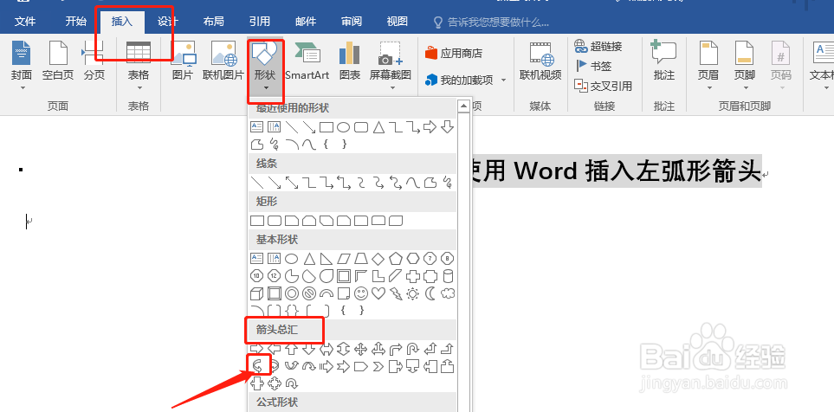Viewport: 834px width, 412px height.
Task: Choose the no-symbol prohibition shape
Action: tap(308, 293)
